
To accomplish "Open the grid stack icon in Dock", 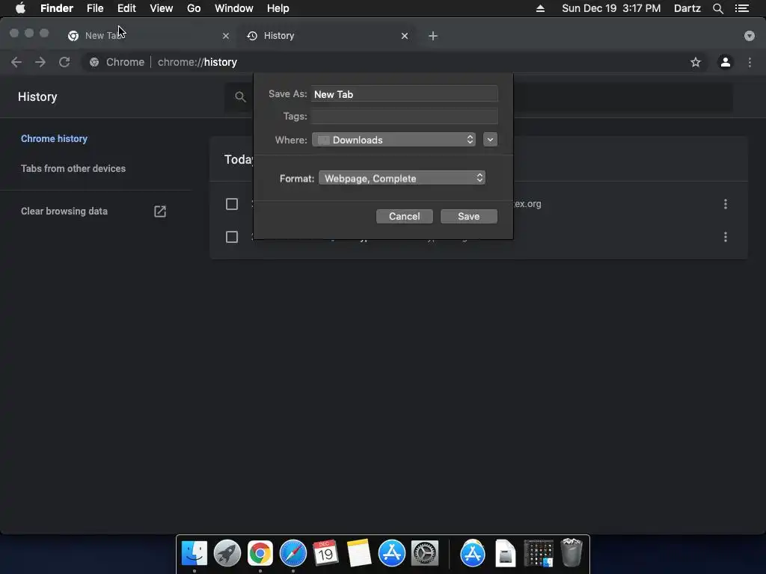I will click(539, 554).
